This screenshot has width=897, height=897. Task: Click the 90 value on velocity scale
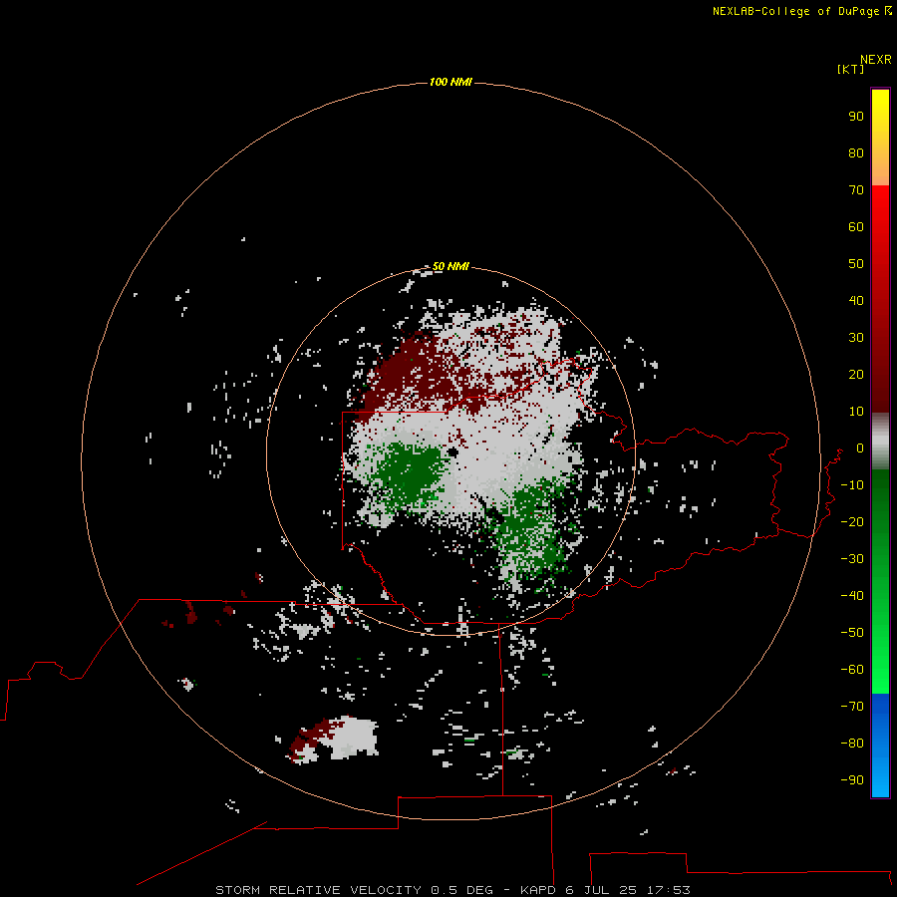pos(856,117)
